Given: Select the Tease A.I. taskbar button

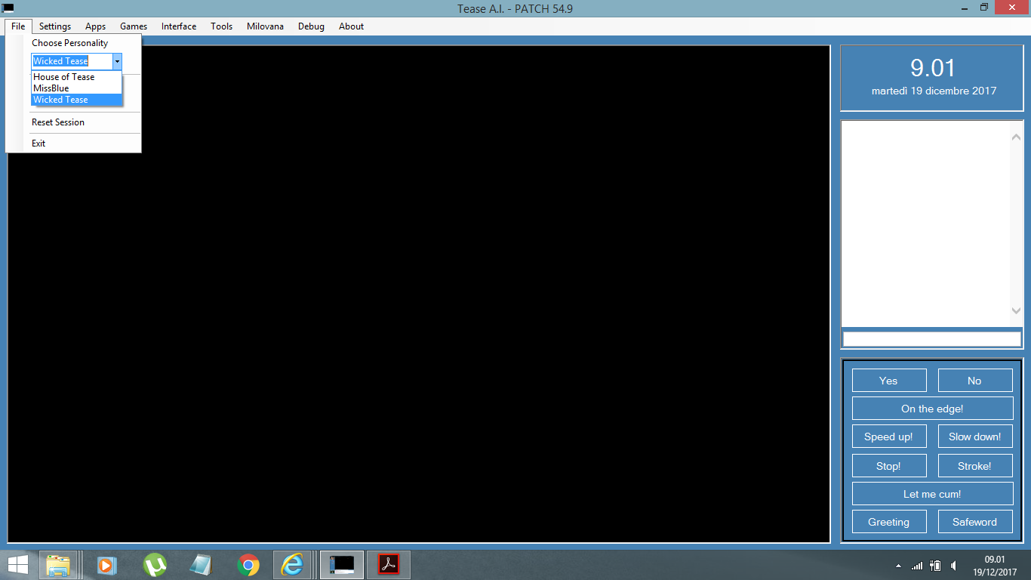Looking at the screenshot, I should click(342, 565).
